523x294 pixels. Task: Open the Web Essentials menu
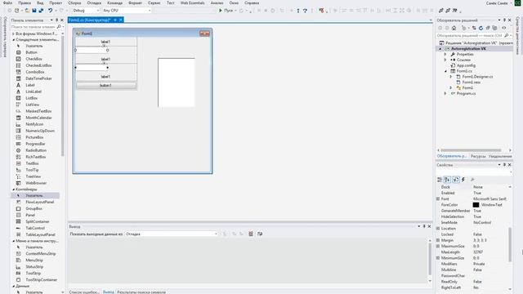coord(193,2)
